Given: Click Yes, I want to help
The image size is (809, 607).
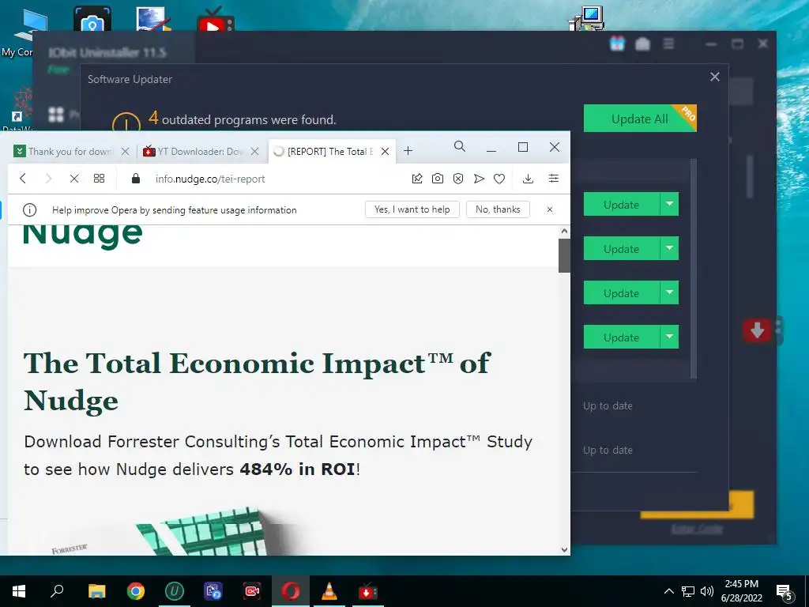Looking at the screenshot, I should (412, 209).
